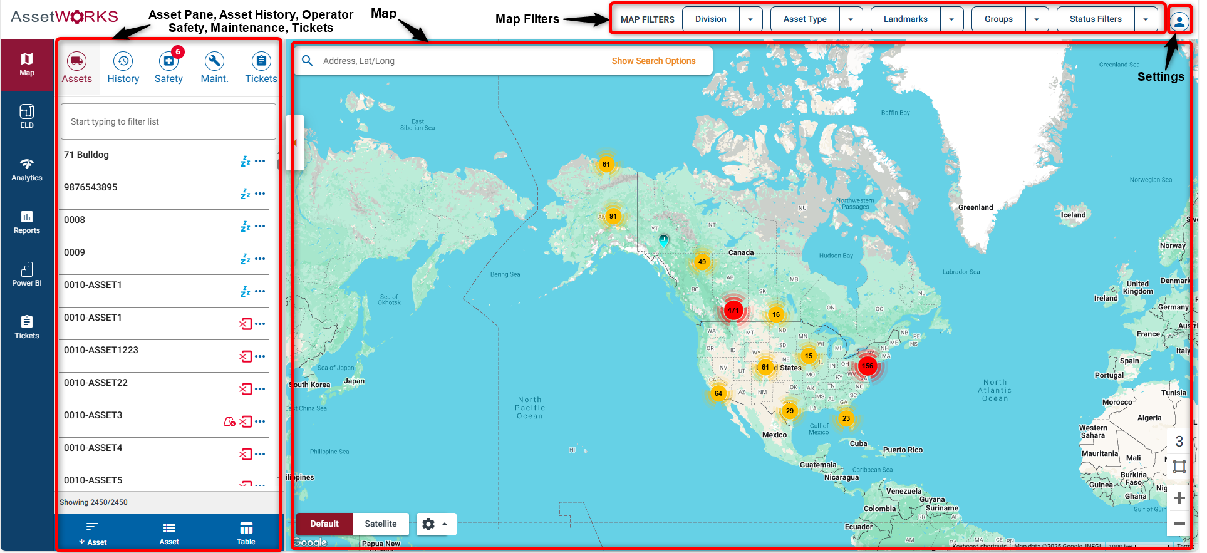Viewport: 1207px width, 553px height.
Task: Expand the Division filter dropdown arrow
Action: [750, 19]
